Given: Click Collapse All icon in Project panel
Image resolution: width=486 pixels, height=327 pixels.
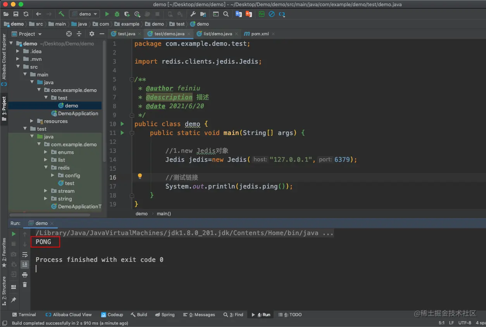Looking at the screenshot, I should pos(79,34).
